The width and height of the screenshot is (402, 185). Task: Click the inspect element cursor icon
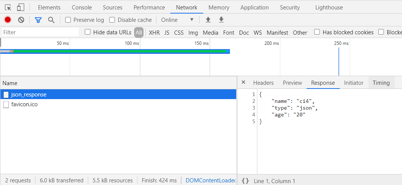(8, 8)
